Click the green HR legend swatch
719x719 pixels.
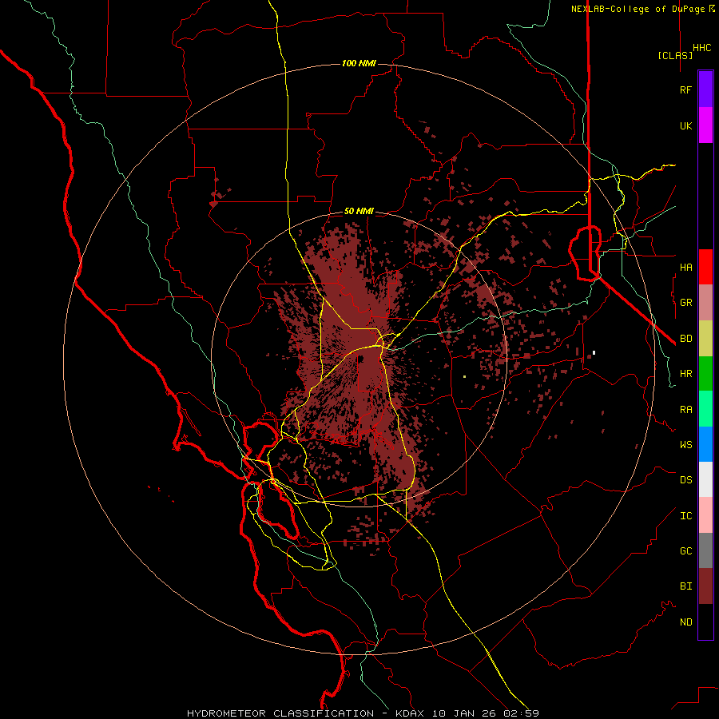705,374
